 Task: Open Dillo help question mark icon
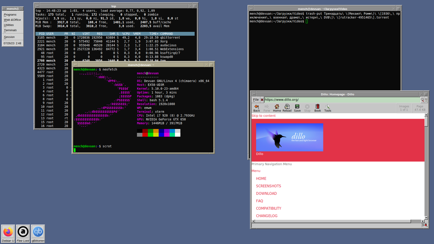(426, 100)
